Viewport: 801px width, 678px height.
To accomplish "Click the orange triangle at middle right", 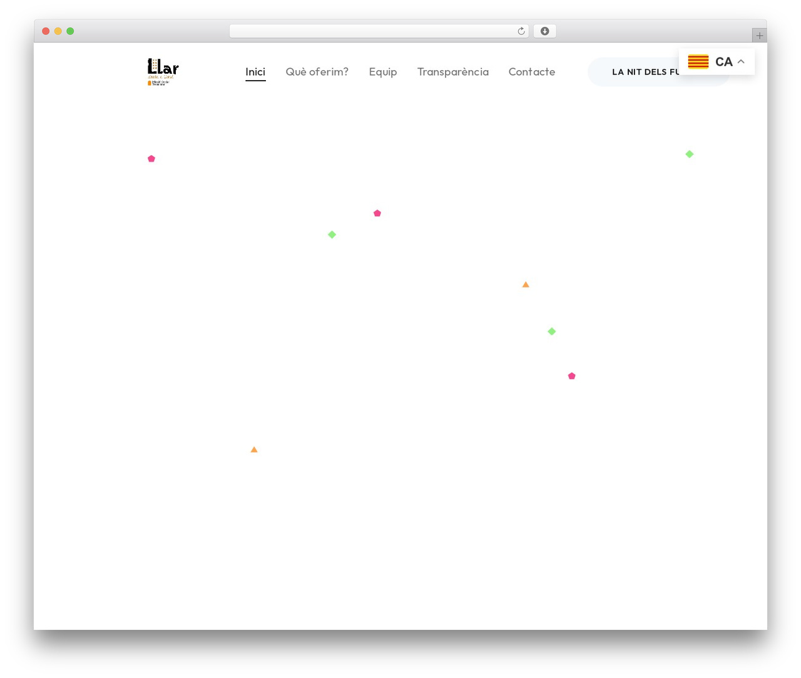I will click(x=526, y=285).
